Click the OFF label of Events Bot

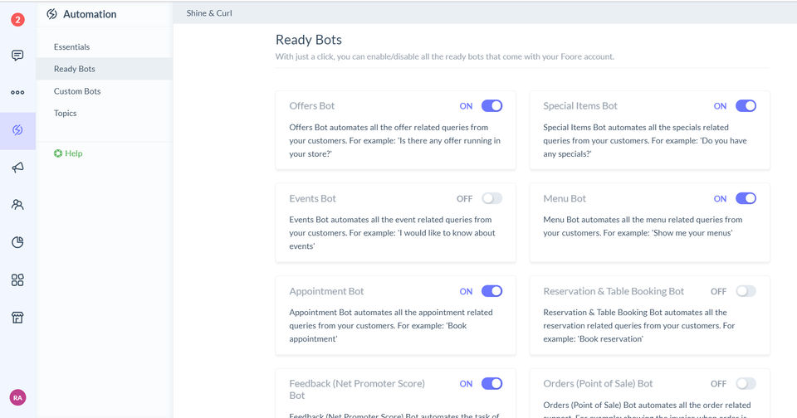coord(465,198)
